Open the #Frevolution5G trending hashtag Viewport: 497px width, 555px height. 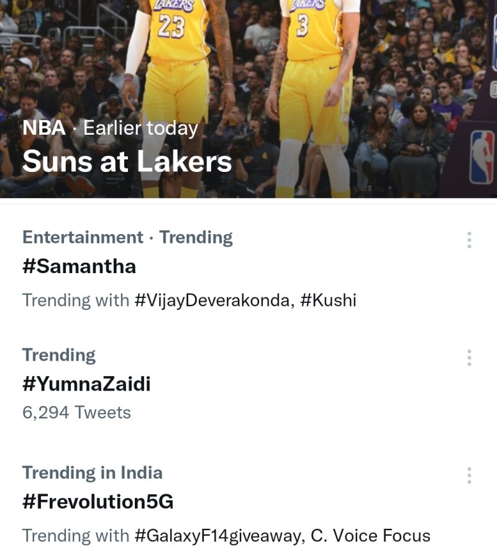pyautogui.click(x=98, y=502)
